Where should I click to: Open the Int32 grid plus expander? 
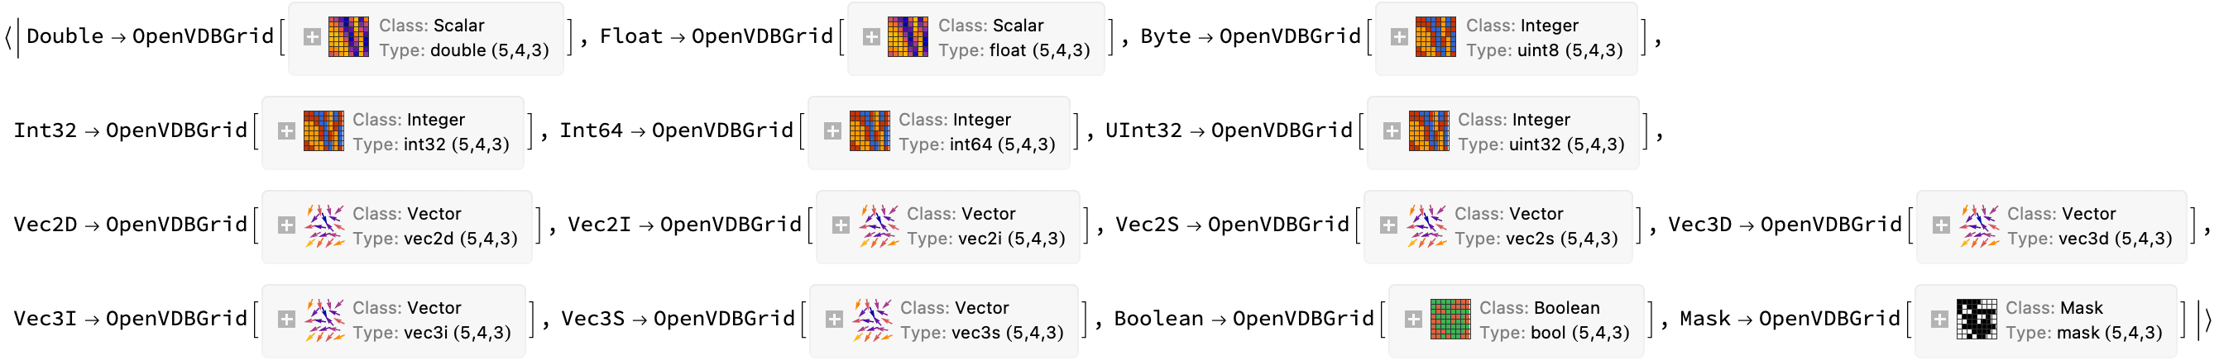pyautogui.click(x=286, y=130)
